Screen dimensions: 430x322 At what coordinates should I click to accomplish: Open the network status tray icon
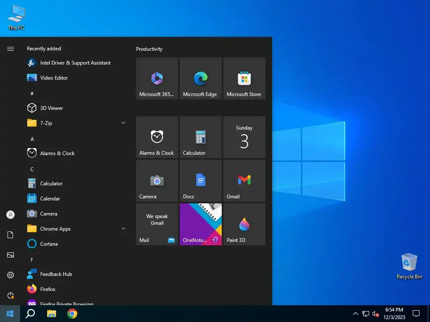pos(366,314)
